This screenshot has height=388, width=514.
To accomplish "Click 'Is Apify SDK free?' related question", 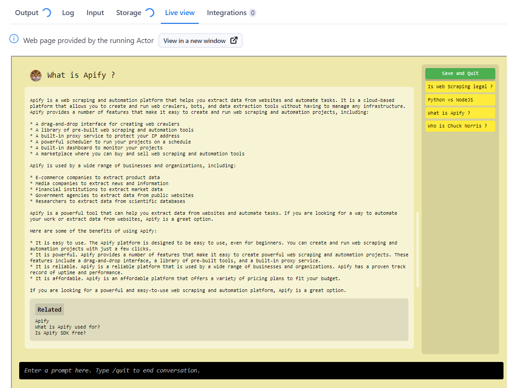I will point(60,333).
